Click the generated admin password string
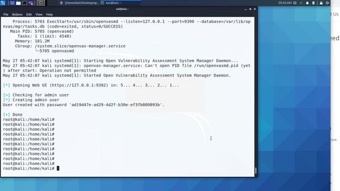 pyautogui.click(x=116, y=105)
